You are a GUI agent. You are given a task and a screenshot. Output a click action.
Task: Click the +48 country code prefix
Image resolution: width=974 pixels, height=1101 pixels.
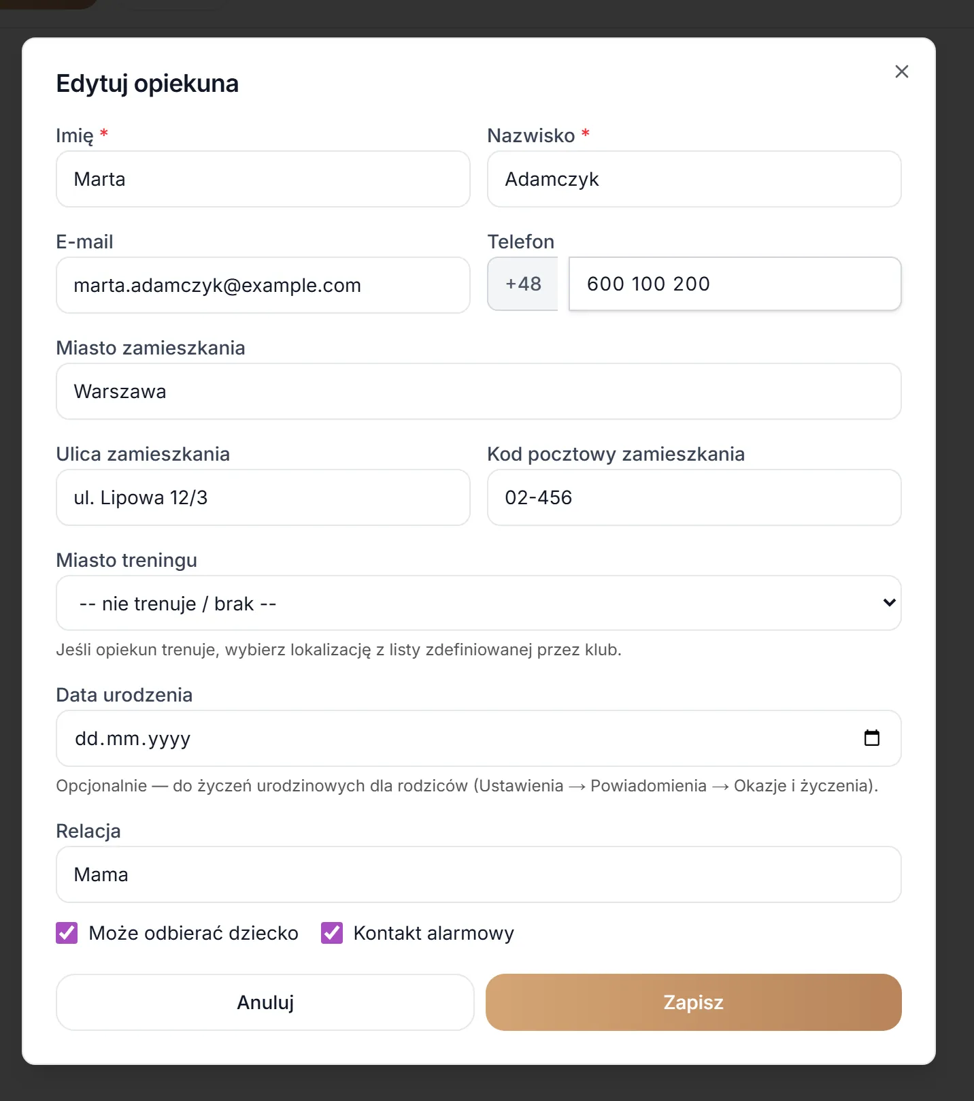[x=523, y=284]
